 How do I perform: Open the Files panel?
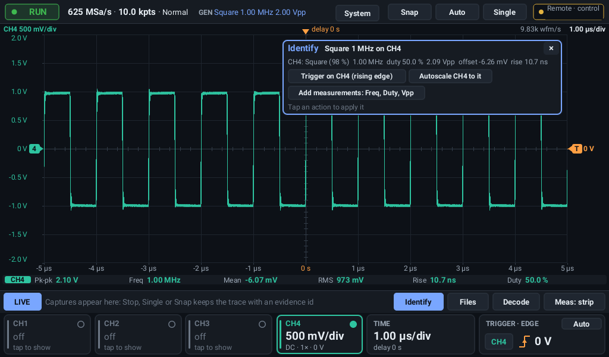[x=467, y=302]
